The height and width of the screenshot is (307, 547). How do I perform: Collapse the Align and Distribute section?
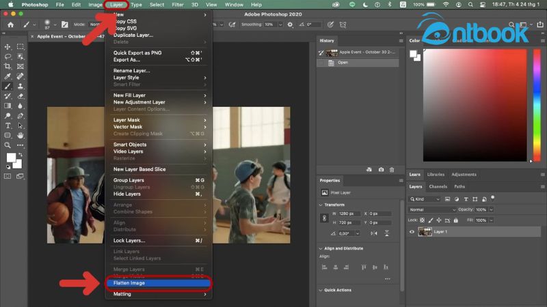click(x=321, y=248)
